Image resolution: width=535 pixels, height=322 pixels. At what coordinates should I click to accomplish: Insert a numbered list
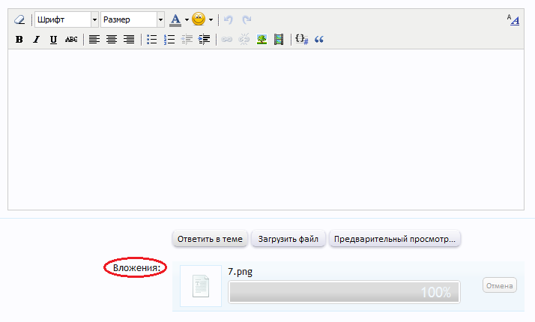[x=169, y=40]
